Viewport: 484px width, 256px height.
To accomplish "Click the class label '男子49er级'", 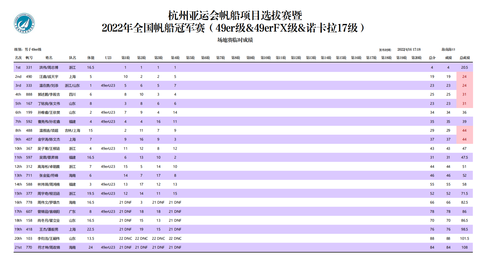I will (33, 49).
